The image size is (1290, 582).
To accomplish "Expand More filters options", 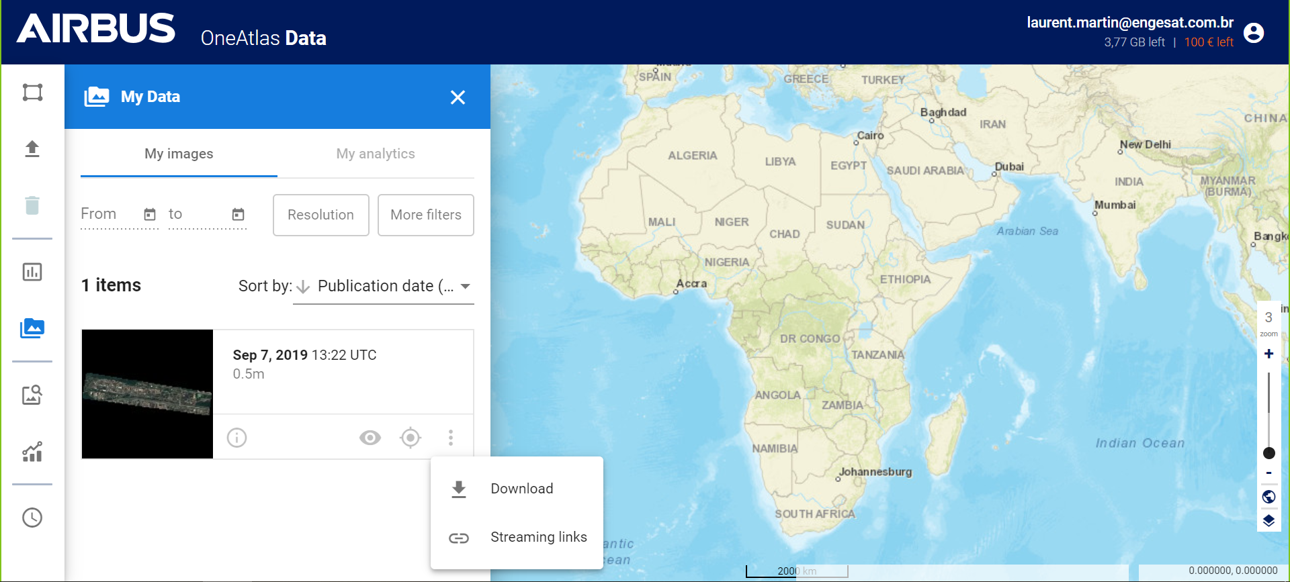I will (426, 215).
